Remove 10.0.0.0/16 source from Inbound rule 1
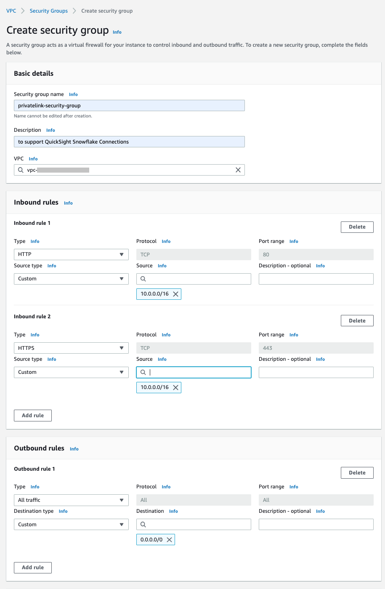 coord(176,294)
